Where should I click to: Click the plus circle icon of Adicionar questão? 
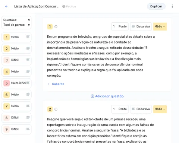[92, 96]
